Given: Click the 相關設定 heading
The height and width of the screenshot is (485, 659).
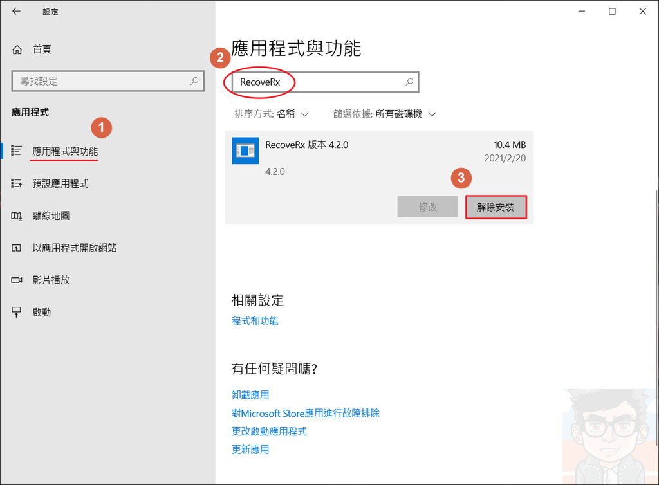Looking at the screenshot, I should pos(257,300).
